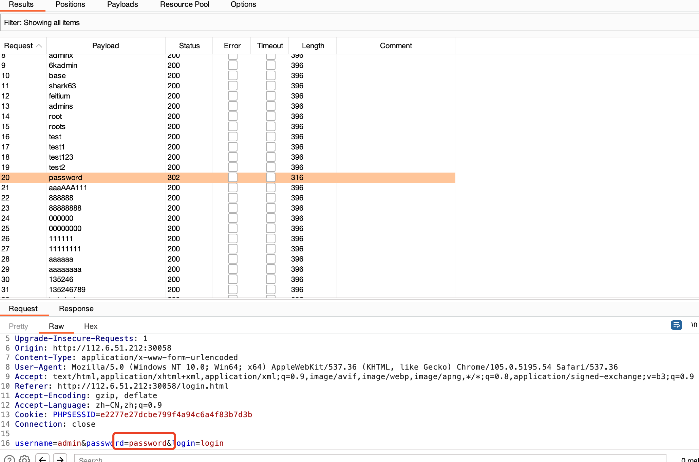Click the PHPSESSID cookie value
Viewport: 699px width, 462px height.
tap(176, 414)
